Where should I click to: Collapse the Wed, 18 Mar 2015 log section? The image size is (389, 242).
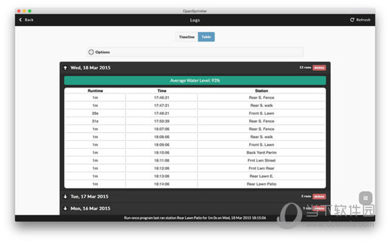click(x=90, y=67)
